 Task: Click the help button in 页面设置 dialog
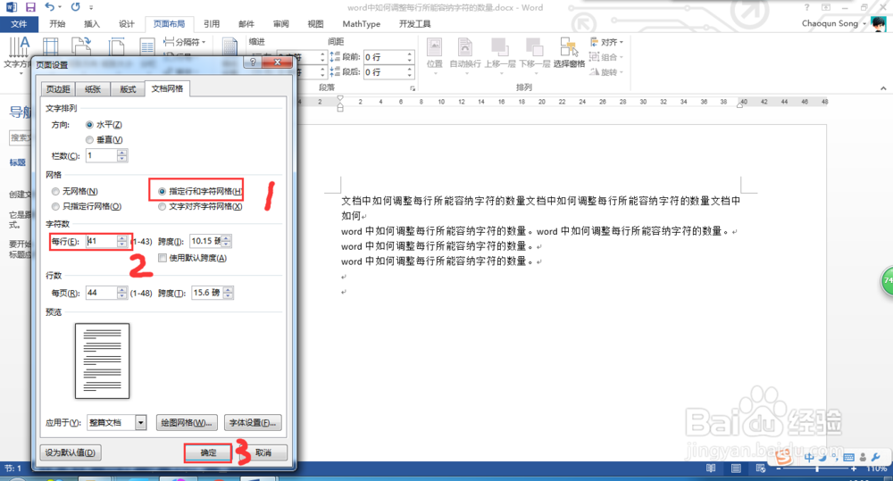[253, 62]
